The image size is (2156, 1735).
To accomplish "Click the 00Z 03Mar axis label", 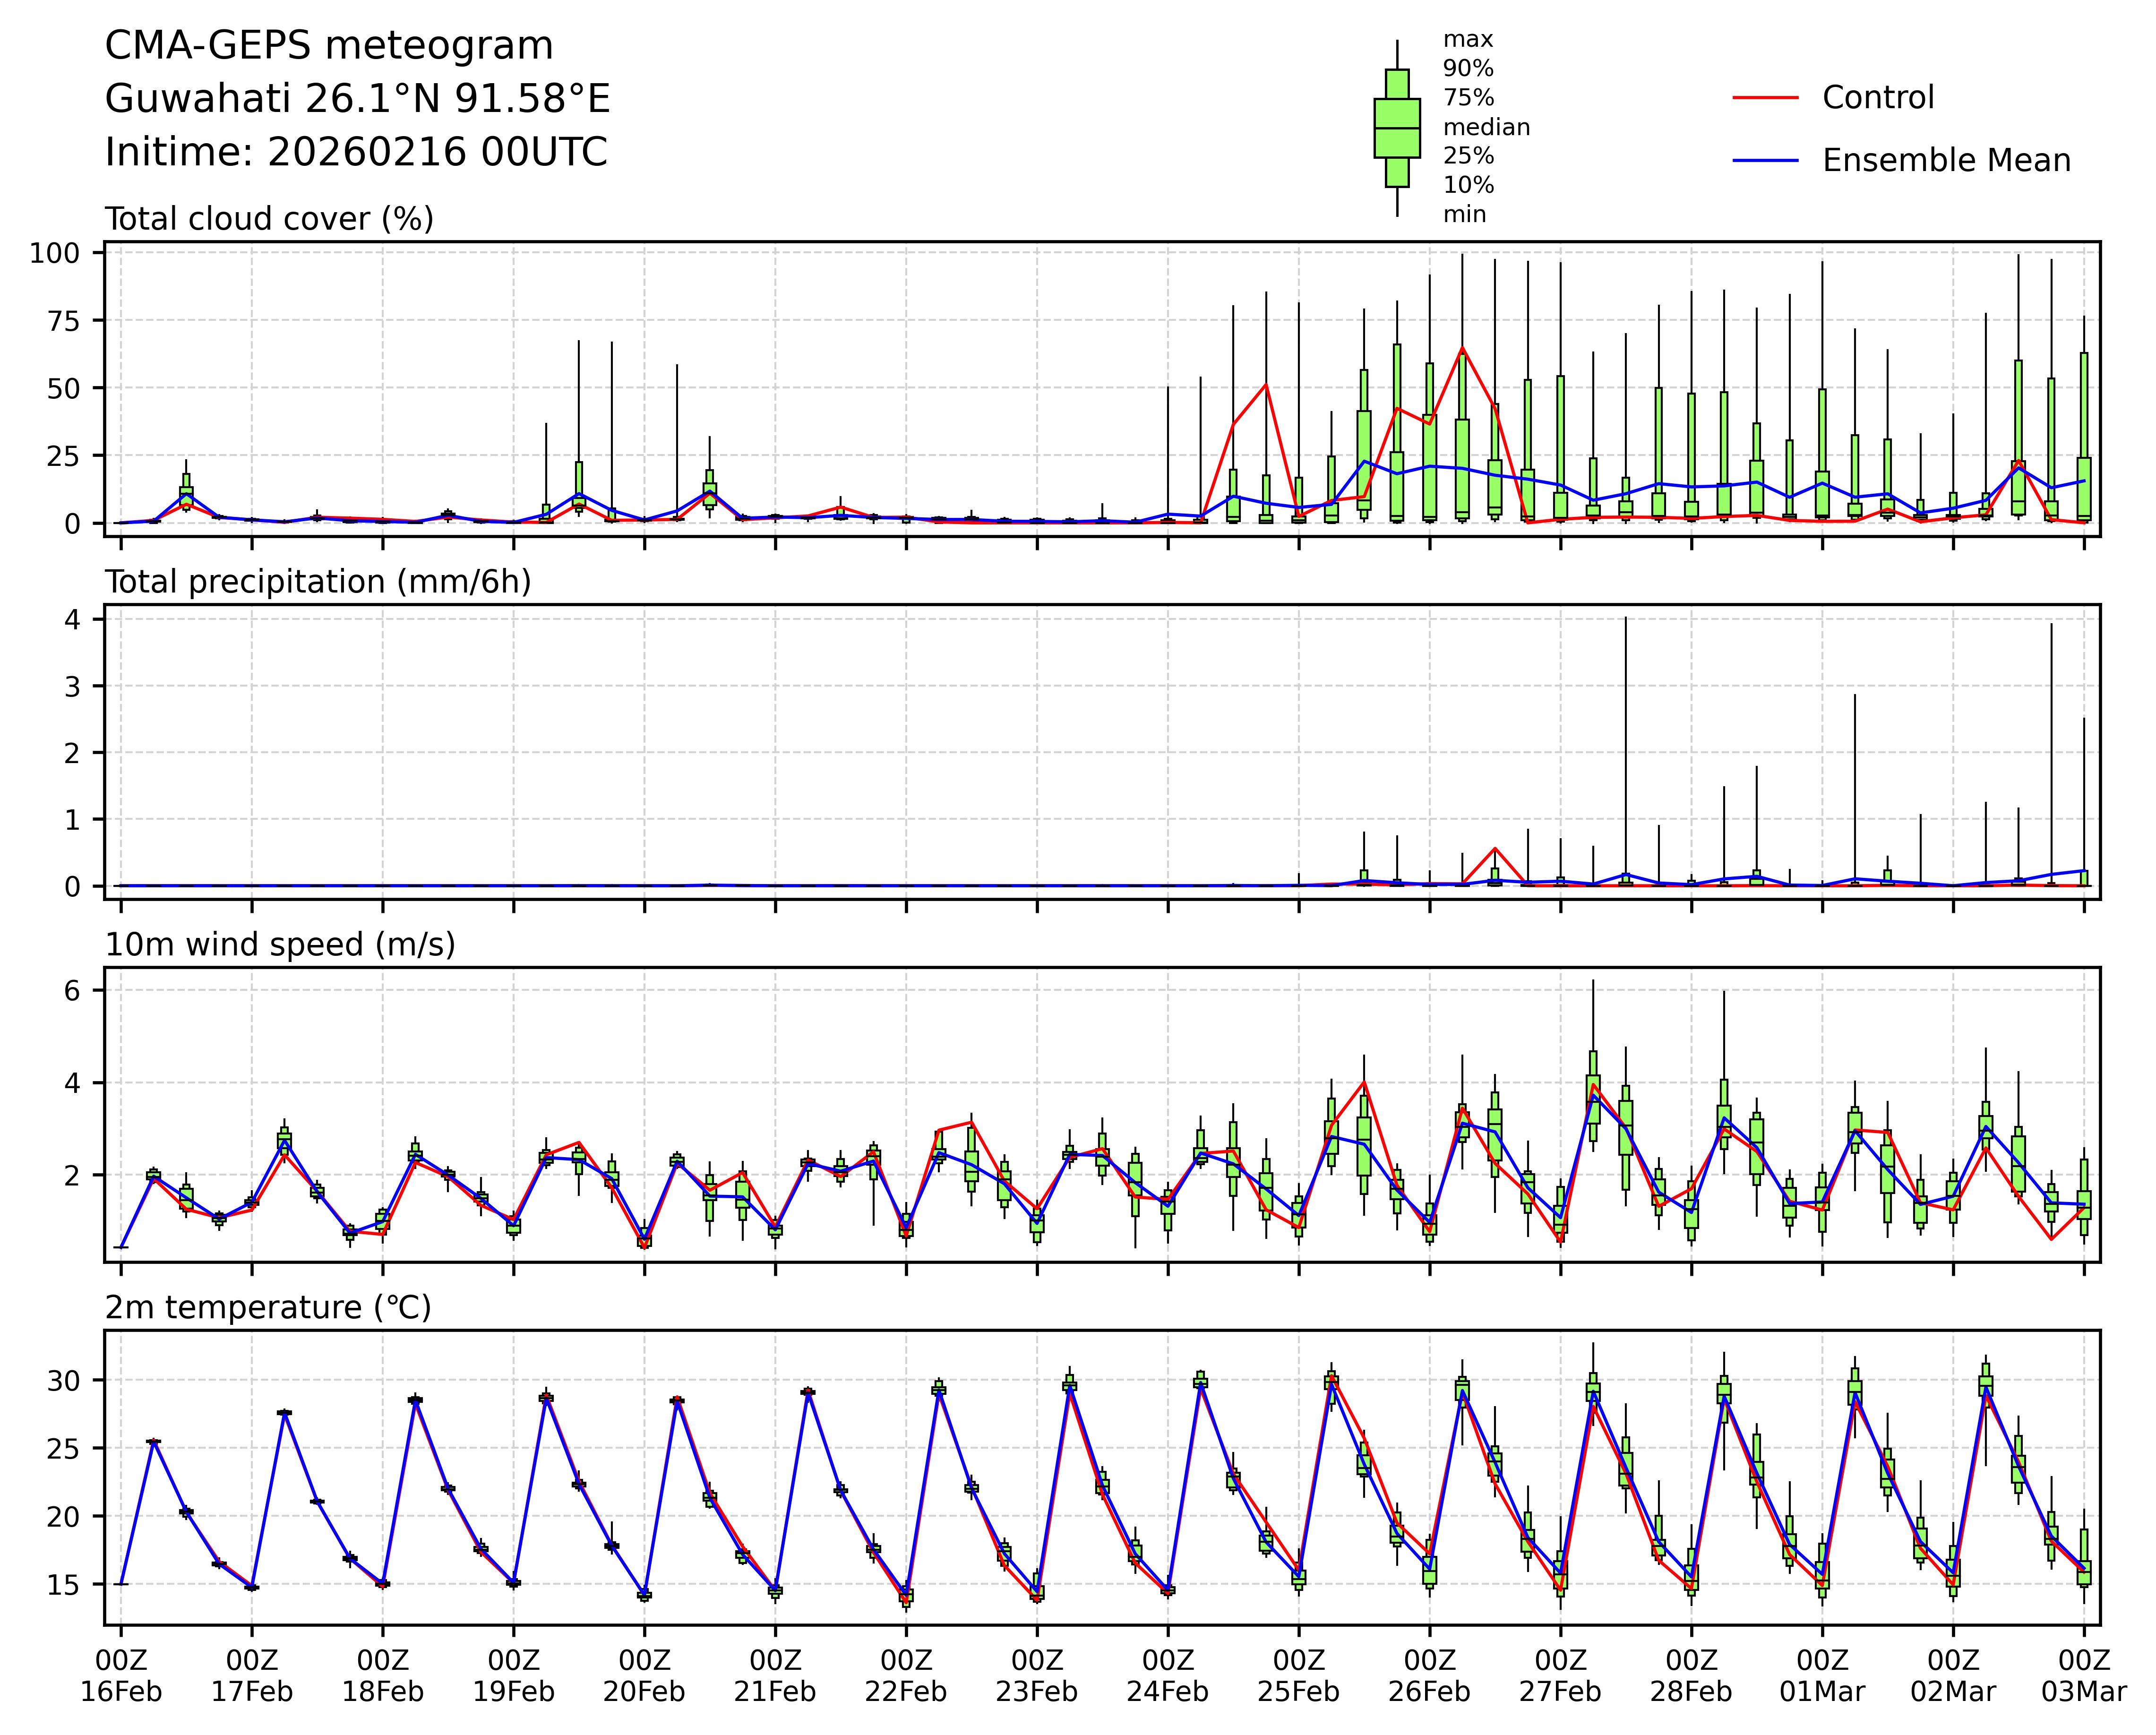I will coord(2083,1676).
